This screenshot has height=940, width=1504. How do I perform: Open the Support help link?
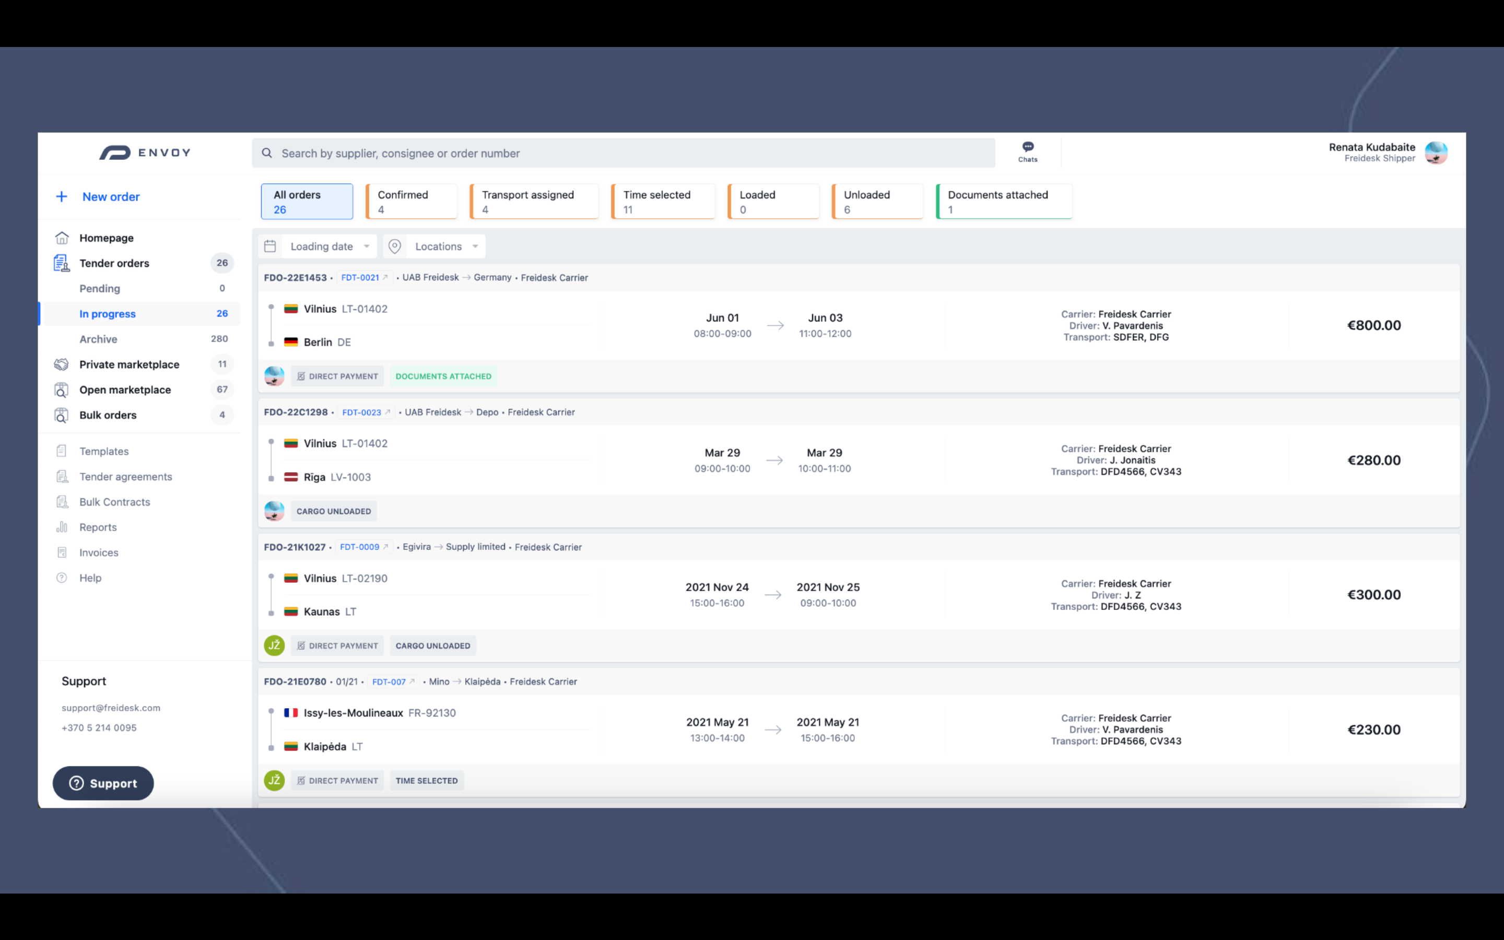(x=103, y=783)
